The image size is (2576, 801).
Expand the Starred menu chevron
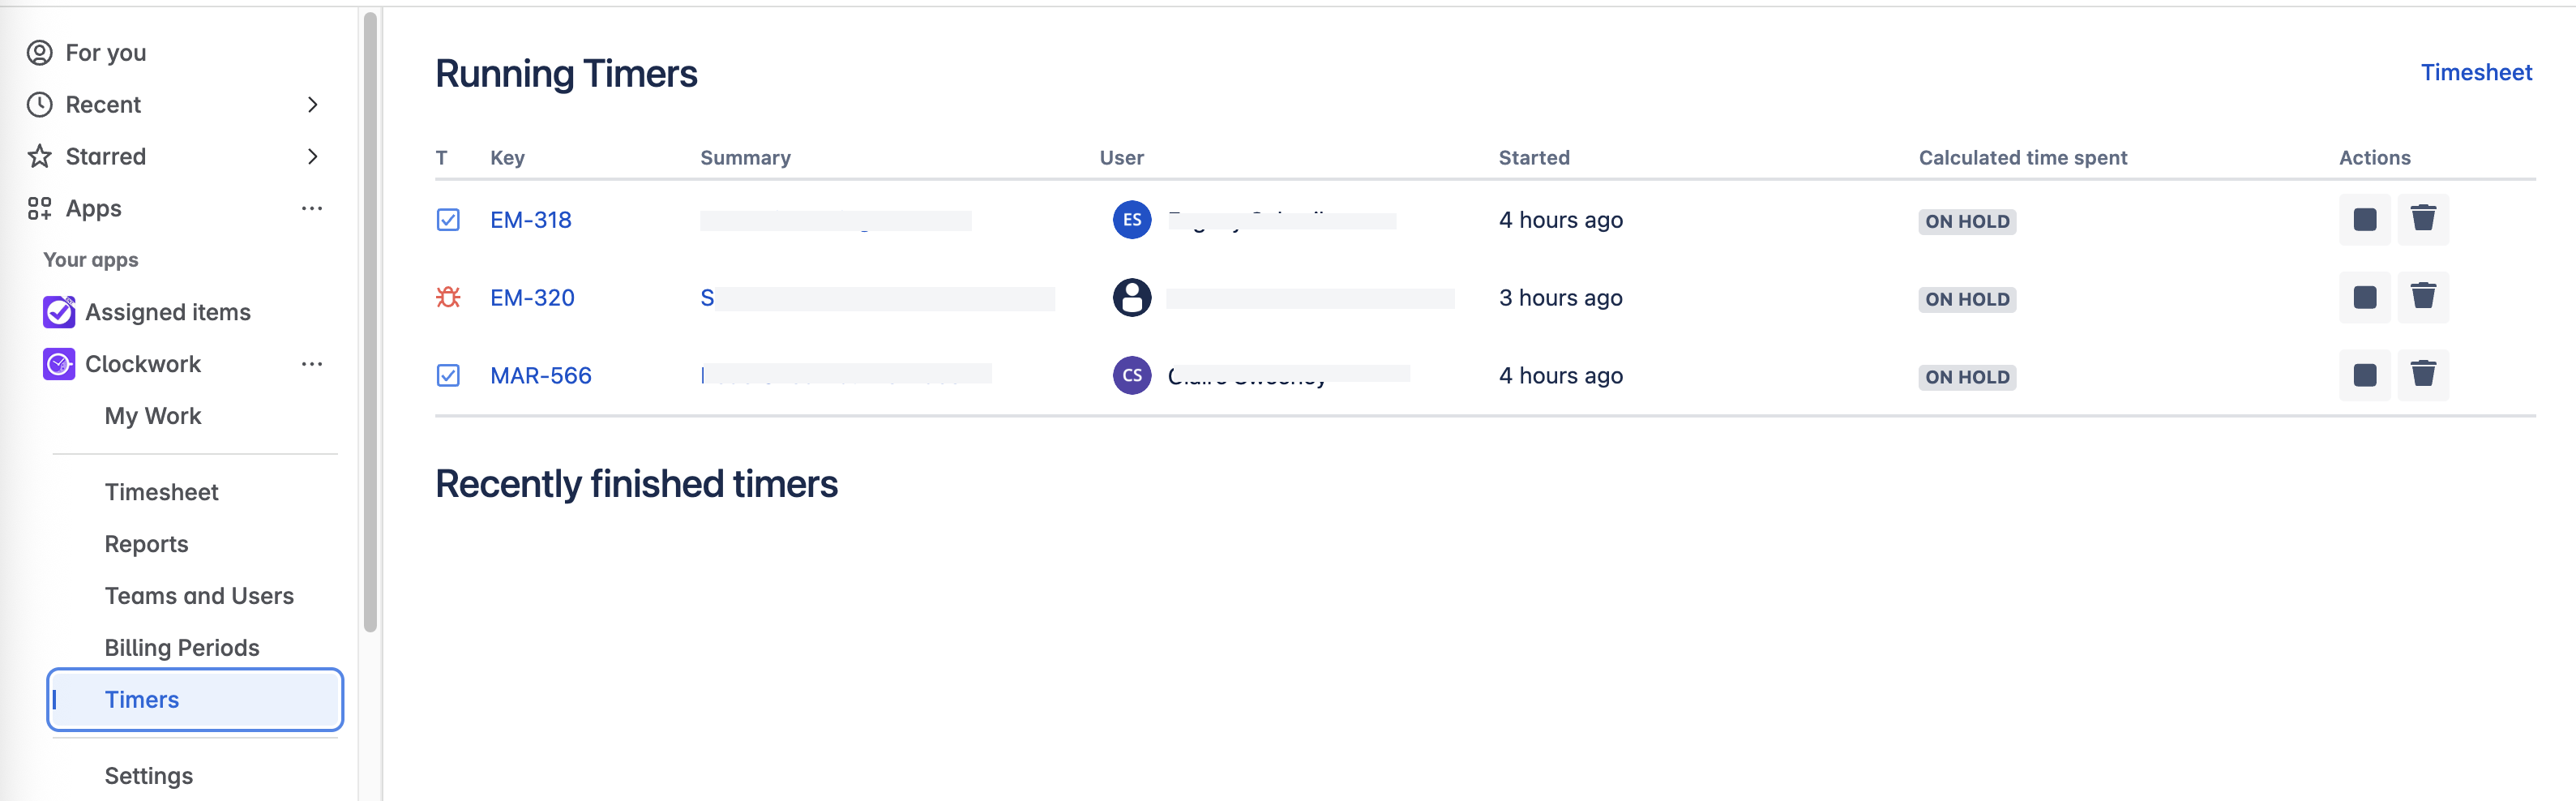point(312,157)
